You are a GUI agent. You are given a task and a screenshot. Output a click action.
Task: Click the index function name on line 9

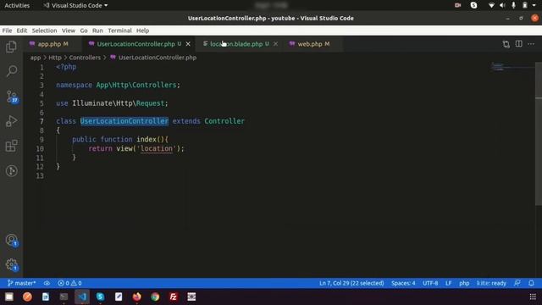[x=147, y=139]
